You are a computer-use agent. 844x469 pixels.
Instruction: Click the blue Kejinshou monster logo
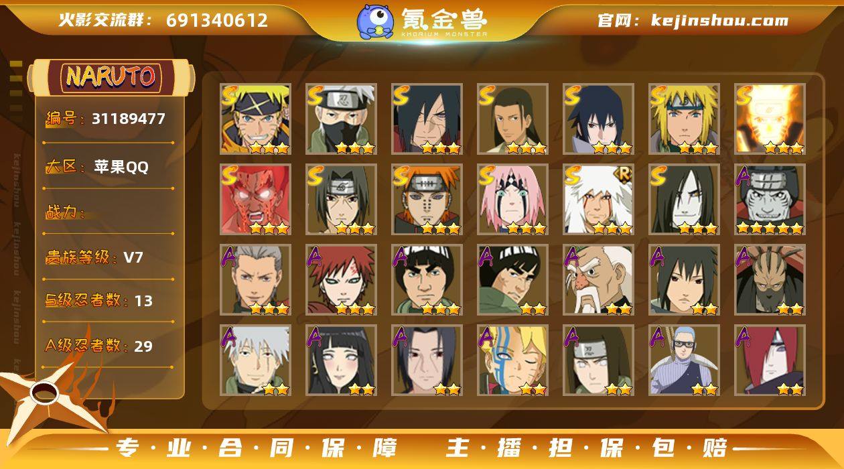click(x=375, y=21)
